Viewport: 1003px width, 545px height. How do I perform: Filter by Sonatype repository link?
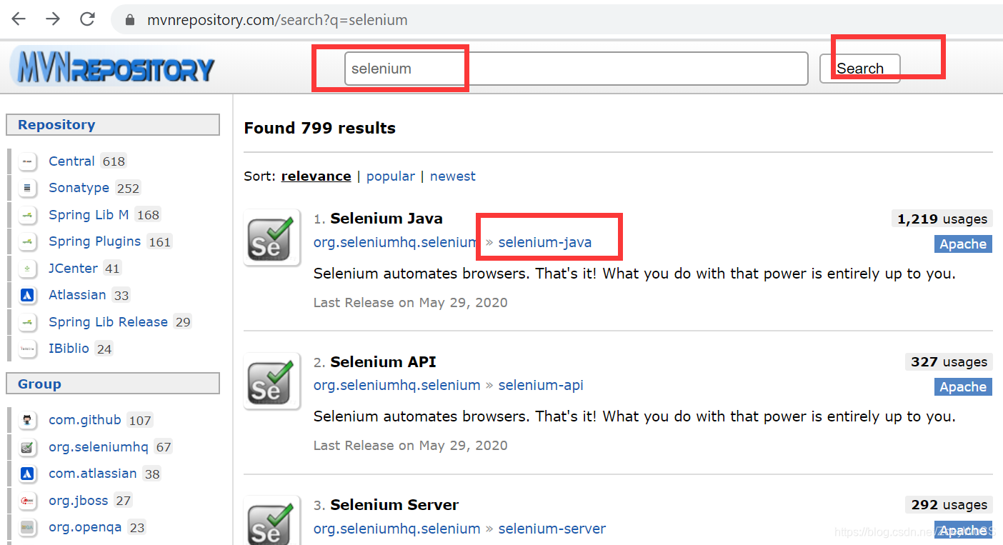(79, 188)
